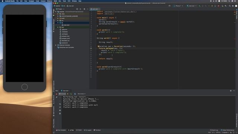The height and width of the screenshot is (134, 238).
Task: Open Run panel gear settings
Action: 231,91
